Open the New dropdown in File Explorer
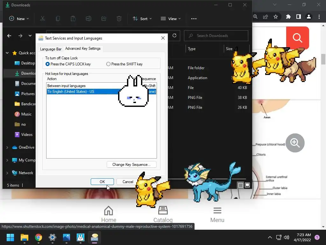Image resolution: width=326 pixels, height=245 pixels. (19, 19)
